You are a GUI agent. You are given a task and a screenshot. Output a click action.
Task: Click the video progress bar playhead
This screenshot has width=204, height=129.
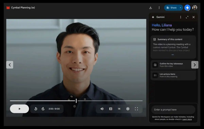(76, 101)
